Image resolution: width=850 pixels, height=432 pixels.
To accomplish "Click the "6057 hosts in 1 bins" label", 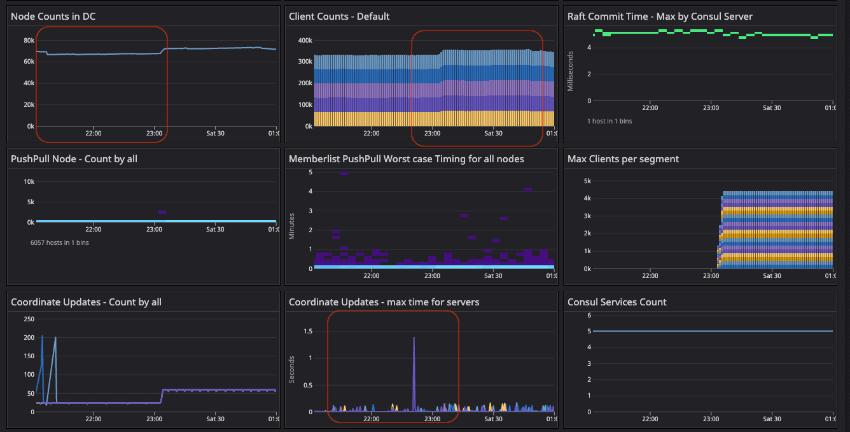I will 60,242.
